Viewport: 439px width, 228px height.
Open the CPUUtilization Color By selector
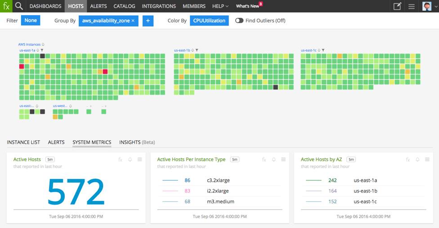[209, 21]
